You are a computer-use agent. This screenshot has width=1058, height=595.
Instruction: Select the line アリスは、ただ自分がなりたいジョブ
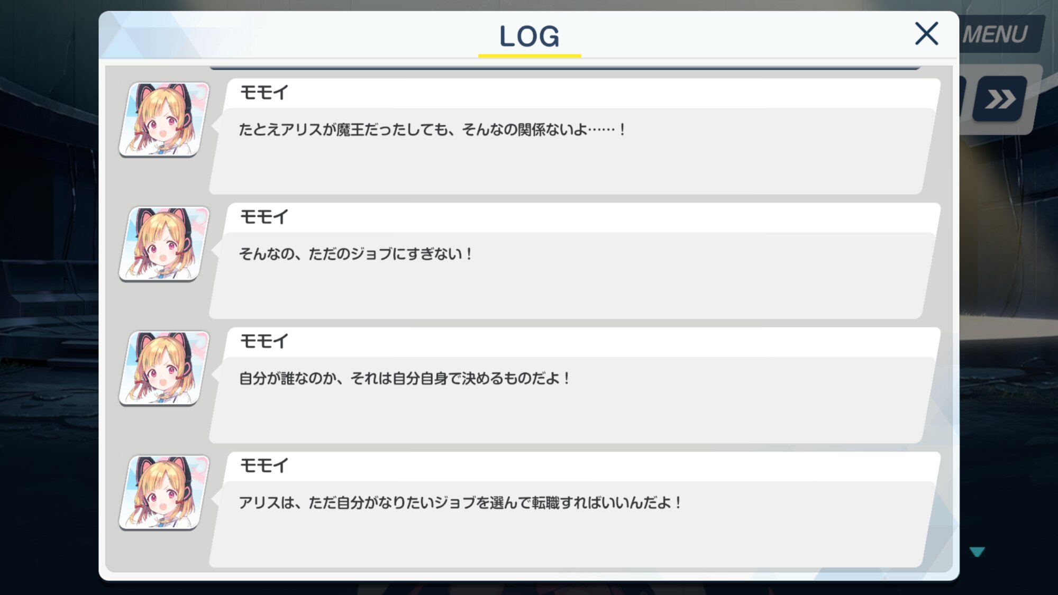pyautogui.click(x=460, y=502)
